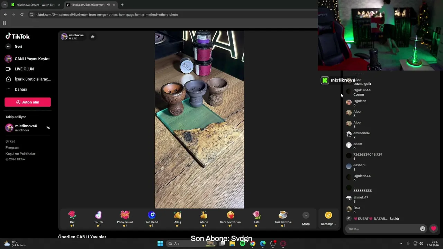
Task: Reload the current page
Action: 22,15
